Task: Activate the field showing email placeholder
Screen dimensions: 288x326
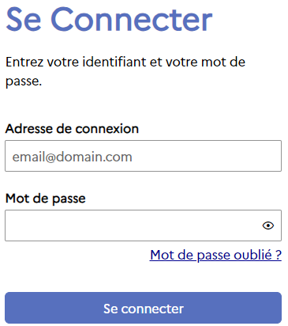Action: (143, 156)
